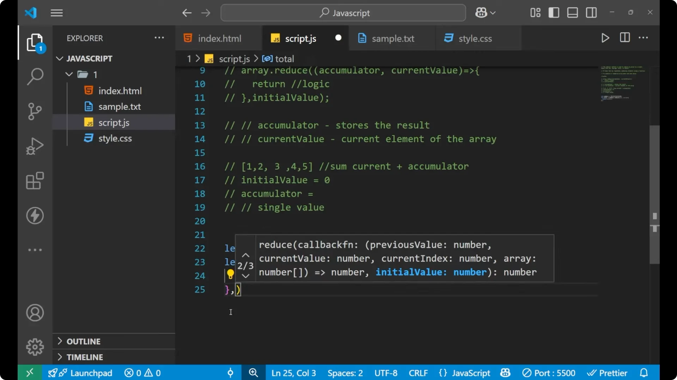Image resolution: width=677 pixels, height=380 pixels.
Task: Toggle the bottom panel visibility
Action: (x=572, y=12)
